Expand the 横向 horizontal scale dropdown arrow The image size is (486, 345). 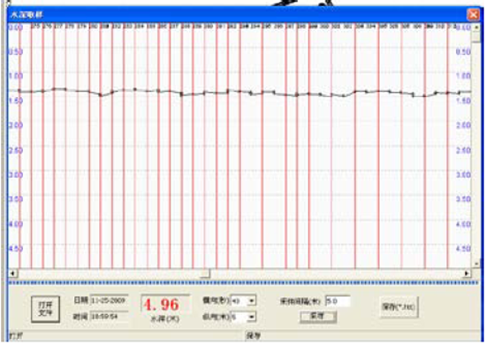click(x=252, y=301)
